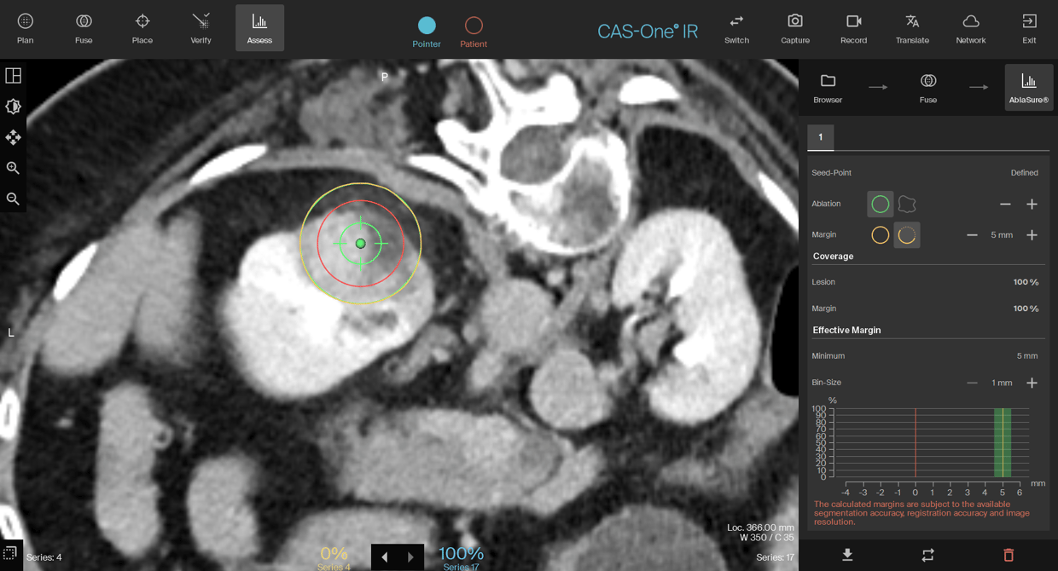
Task: Open the Verify workflow step
Action: pyautogui.click(x=201, y=28)
